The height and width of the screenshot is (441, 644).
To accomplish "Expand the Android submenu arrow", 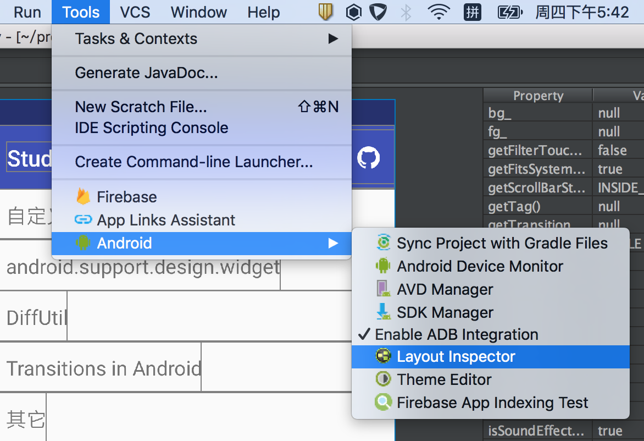I will tap(333, 243).
